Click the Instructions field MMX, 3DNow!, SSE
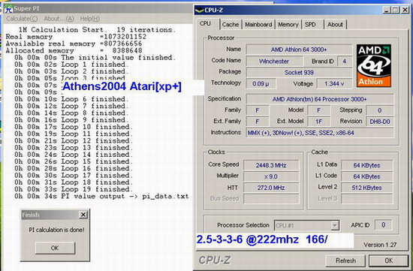 [x=320, y=133]
